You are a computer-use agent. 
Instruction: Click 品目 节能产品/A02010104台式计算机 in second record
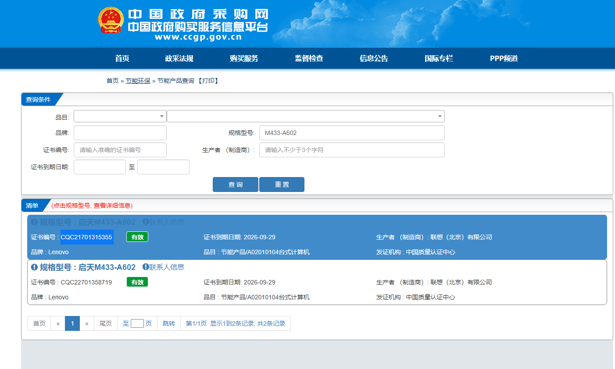pos(257,297)
